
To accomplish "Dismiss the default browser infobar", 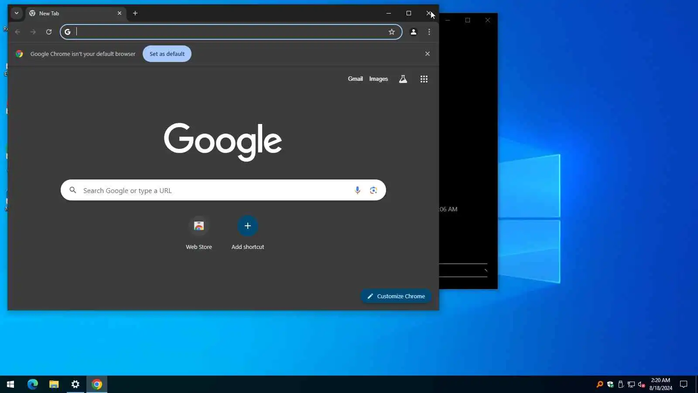I will (428, 54).
